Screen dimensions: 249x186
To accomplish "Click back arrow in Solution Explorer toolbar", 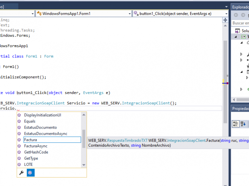I will click(236, 15).
